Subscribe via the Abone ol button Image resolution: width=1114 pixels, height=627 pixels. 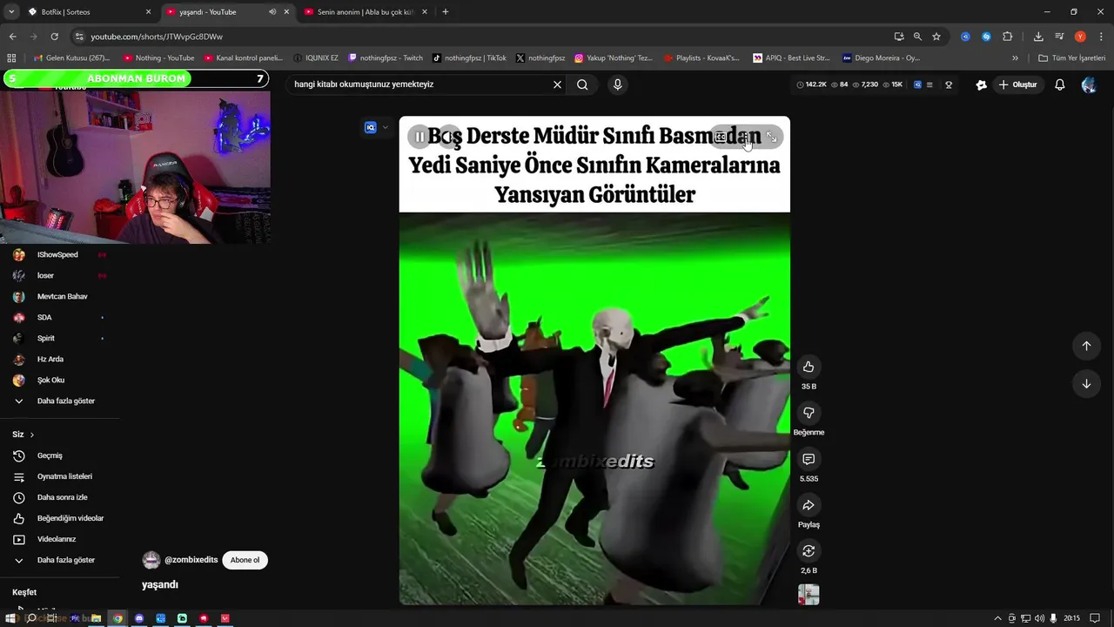[x=245, y=560]
